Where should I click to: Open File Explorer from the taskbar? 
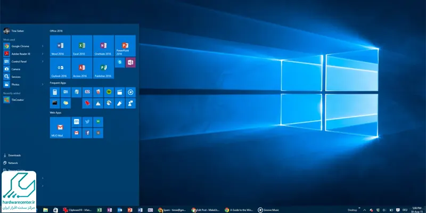tap(45, 210)
